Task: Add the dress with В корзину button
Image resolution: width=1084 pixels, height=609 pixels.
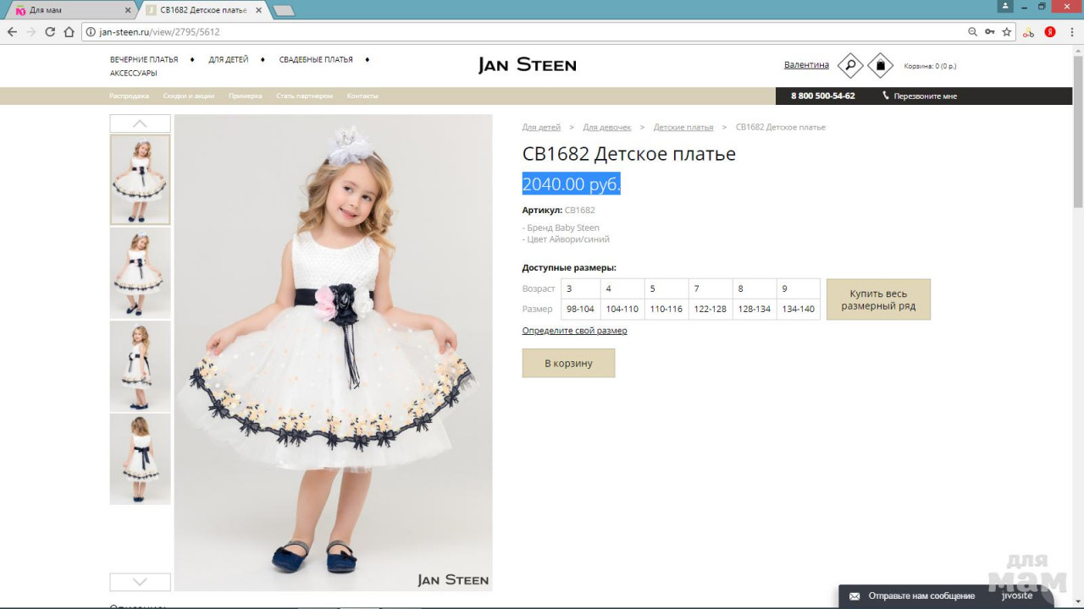Action: point(568,363)
